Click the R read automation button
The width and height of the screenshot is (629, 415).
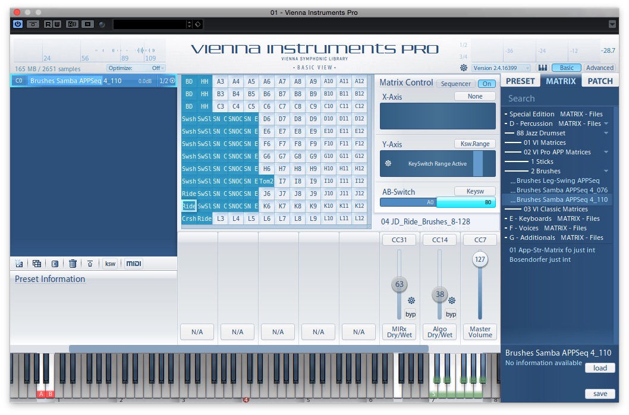pos(48,24)
